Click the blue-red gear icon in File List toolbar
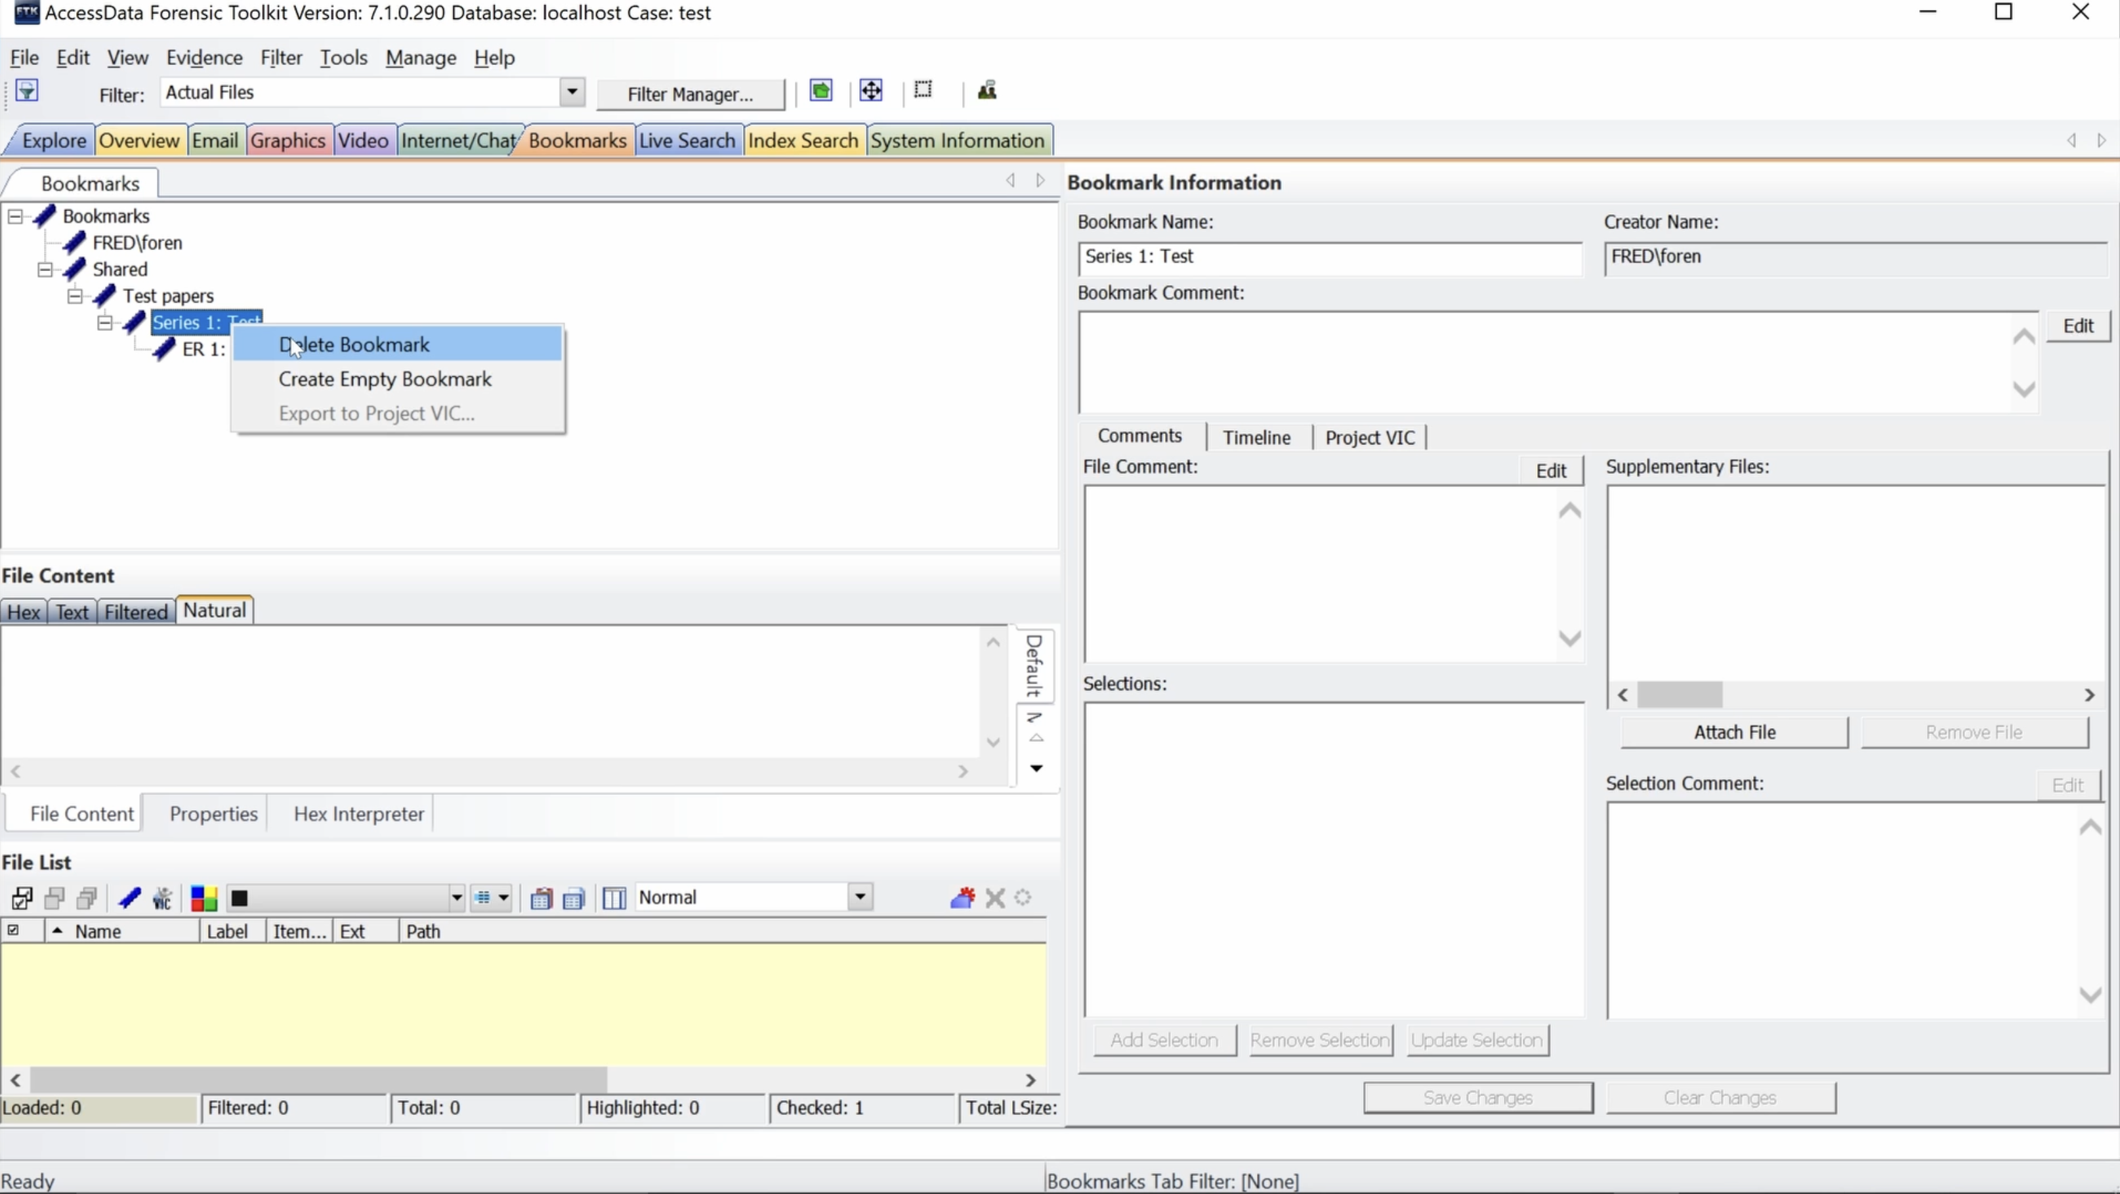The height and width of the screenshot is (1194, 2120). pyautogui.click(x=962, y=898)
